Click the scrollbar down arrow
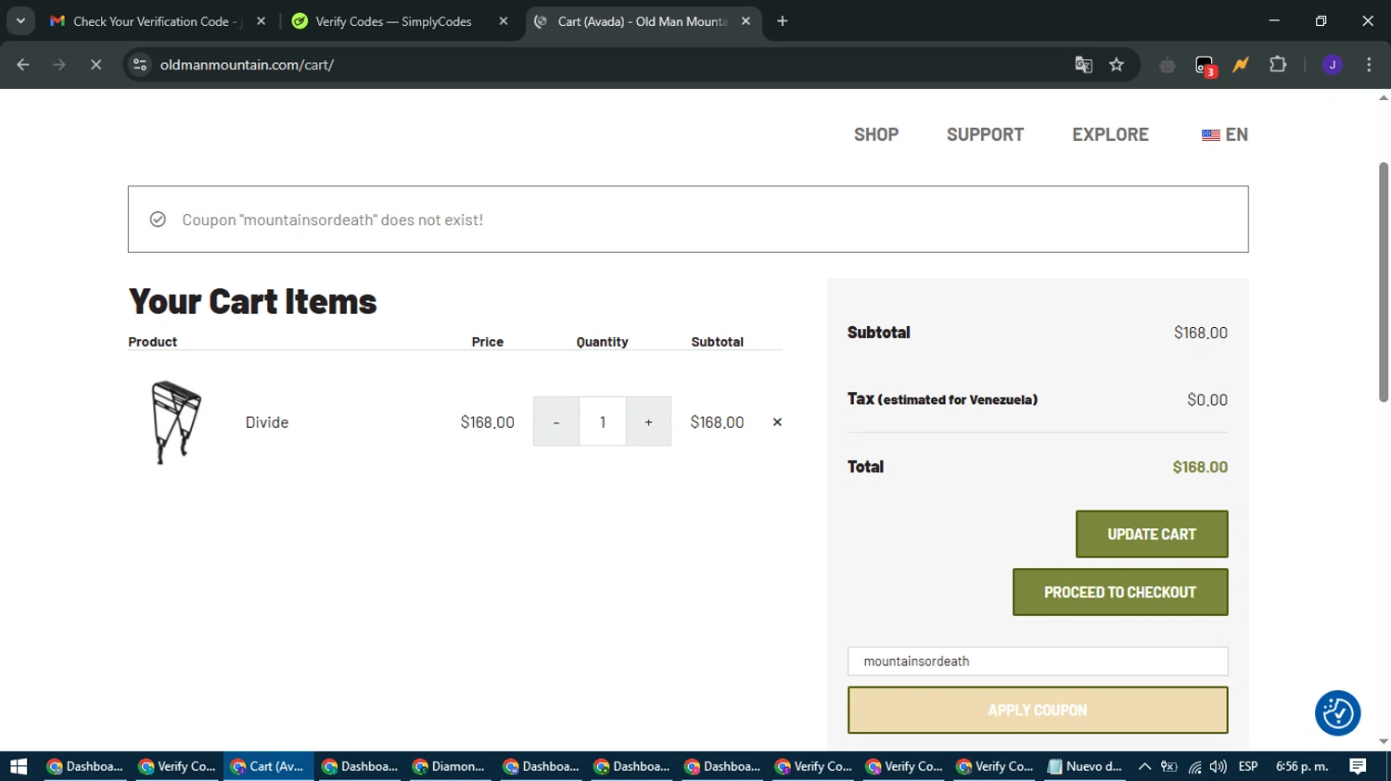The width and height of the screenshot is (1391, 781). click(x=1384, y=742)
